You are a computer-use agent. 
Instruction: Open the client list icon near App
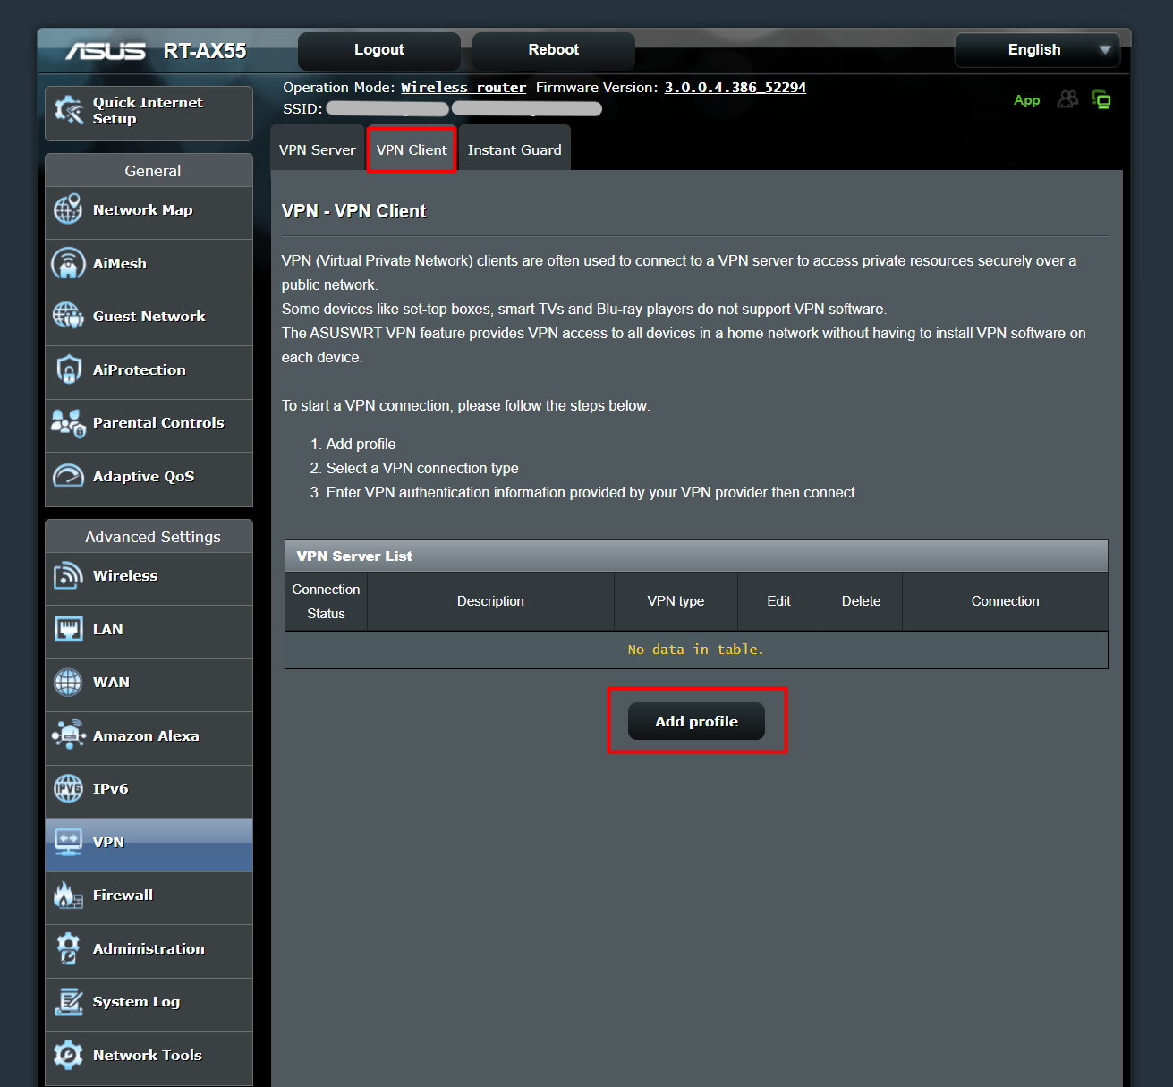[x=1067, y=99]
